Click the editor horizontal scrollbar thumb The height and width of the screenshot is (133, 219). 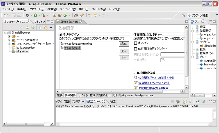[111, 91]
